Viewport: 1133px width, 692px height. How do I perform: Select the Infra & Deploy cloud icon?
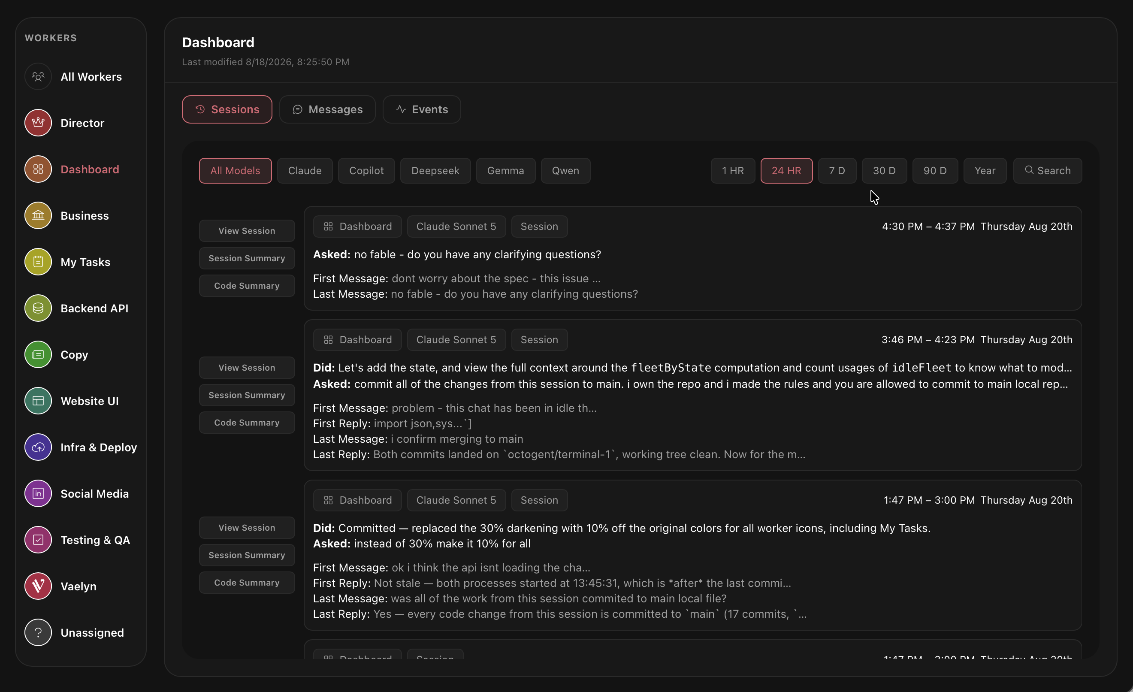(38, 447)
